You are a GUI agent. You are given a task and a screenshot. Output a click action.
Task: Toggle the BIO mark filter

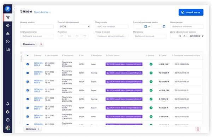pyautogui.click(x=69, y=36)
